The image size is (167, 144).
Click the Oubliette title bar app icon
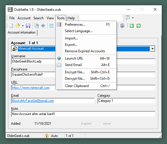click(10, 10)
